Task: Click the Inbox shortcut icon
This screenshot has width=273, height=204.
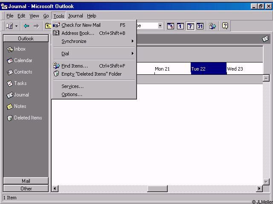Action: pos(10,49)
